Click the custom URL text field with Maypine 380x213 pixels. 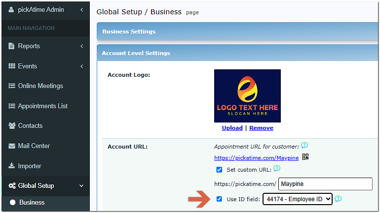(x=326, y=184)
